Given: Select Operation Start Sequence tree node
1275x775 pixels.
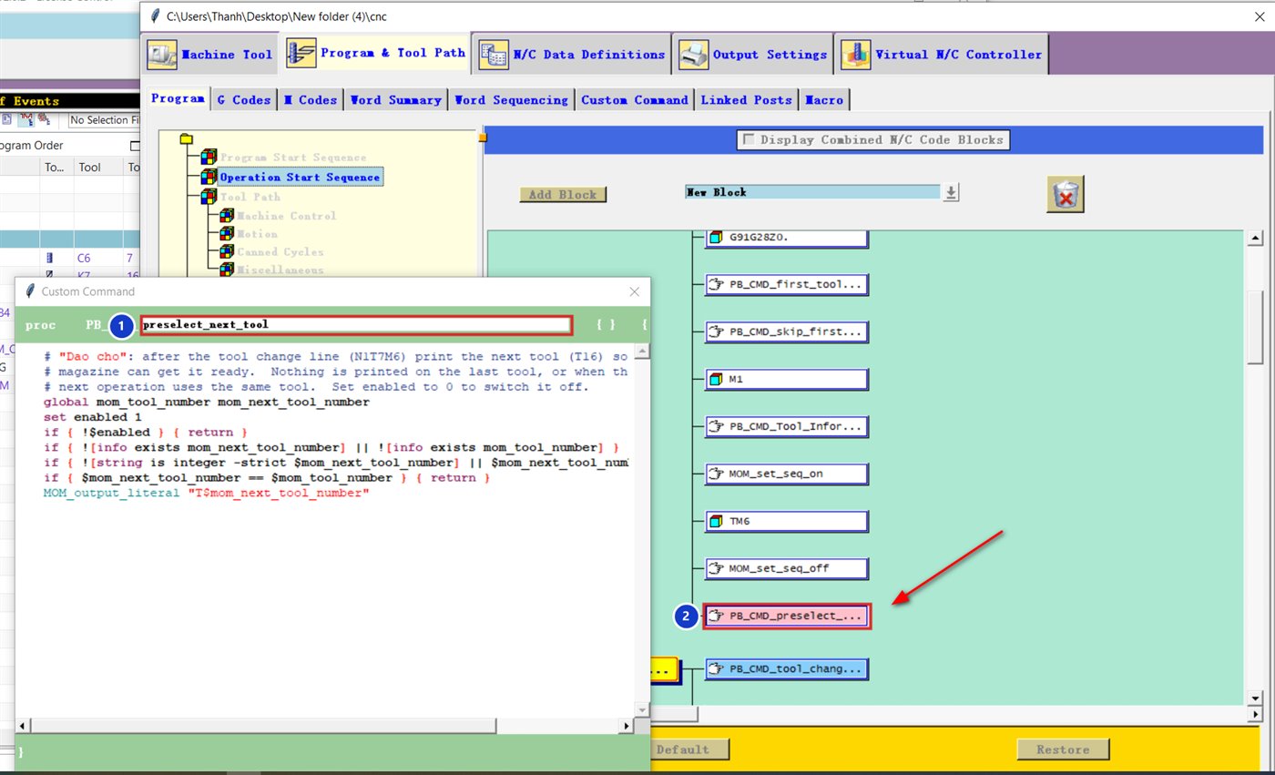Looking at the screenshot, I should point(300,177).
